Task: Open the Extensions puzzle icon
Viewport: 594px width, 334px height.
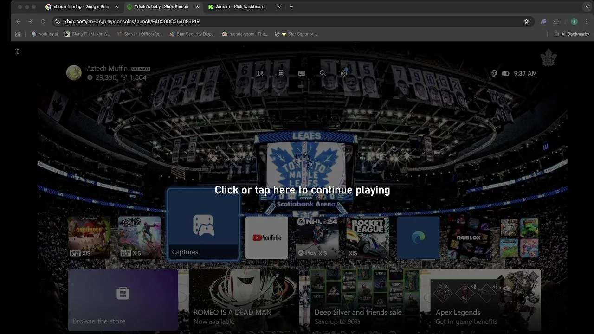Action: [556, 21]
